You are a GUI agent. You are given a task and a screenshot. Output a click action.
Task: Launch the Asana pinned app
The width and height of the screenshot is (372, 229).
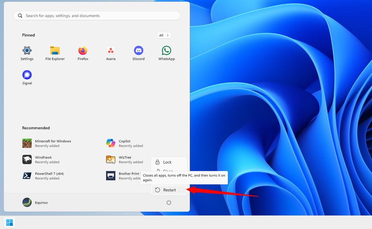pyautogui.click(x=110, y=53)
